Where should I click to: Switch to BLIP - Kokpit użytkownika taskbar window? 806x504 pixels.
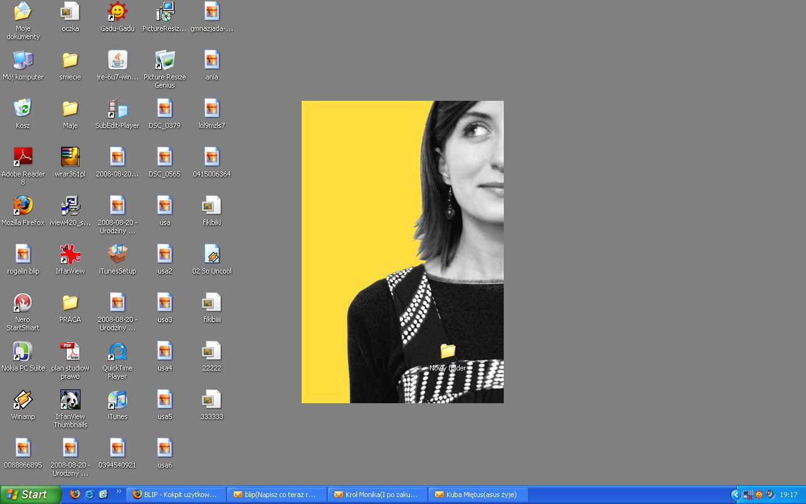176,495
